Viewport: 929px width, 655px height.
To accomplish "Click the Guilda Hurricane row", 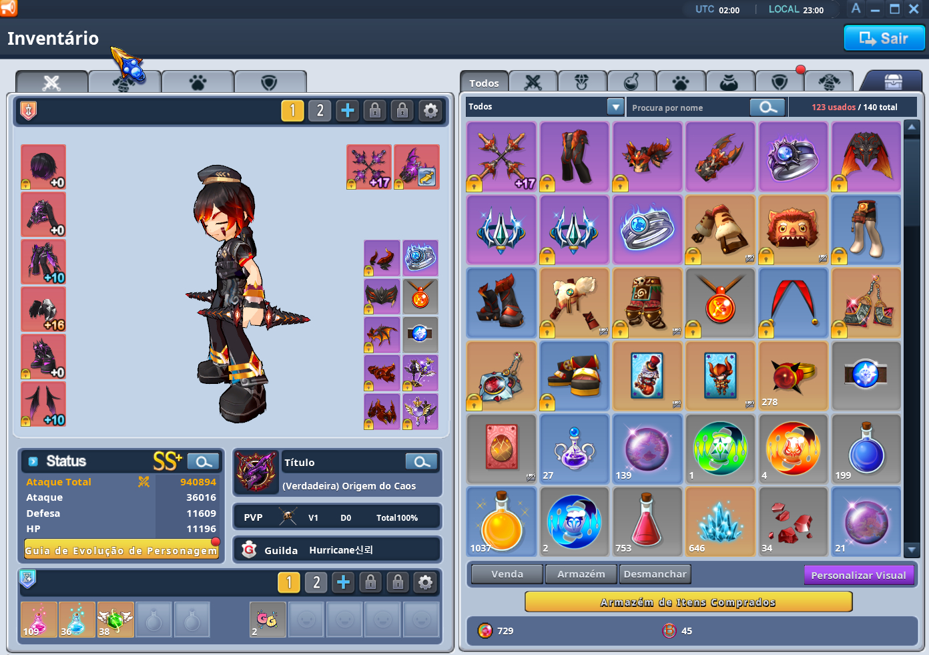I will pyautogui.click(x=337, y=550).
